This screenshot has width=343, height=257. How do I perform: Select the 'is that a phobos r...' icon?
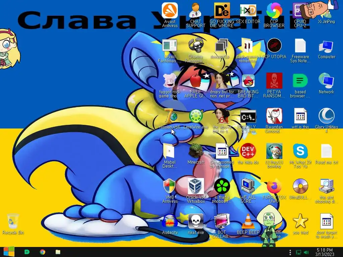coord(222,191)
